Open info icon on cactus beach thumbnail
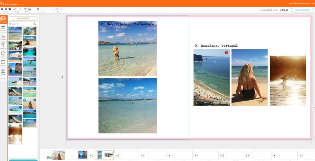Viewport: 315px width, 161px height. pos(35,28)
